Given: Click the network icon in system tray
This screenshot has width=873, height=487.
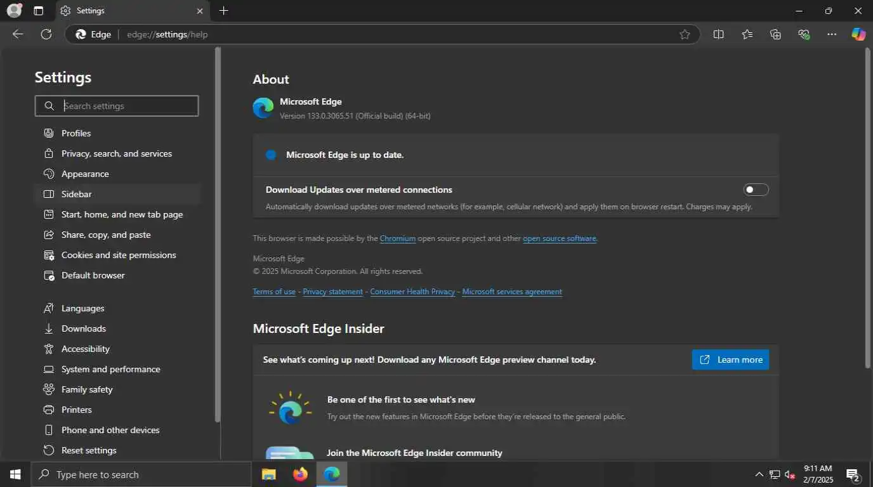Looking at the screenshot, I should click(x=775, y=474).
